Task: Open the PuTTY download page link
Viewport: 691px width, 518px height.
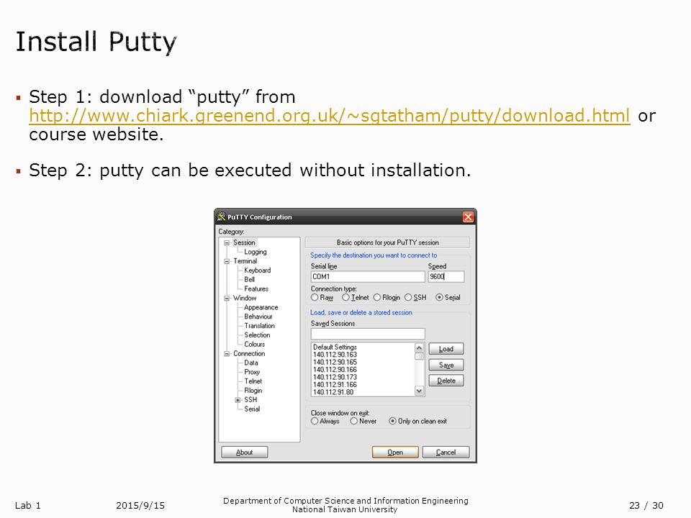Action: click(x=330, y=115)
